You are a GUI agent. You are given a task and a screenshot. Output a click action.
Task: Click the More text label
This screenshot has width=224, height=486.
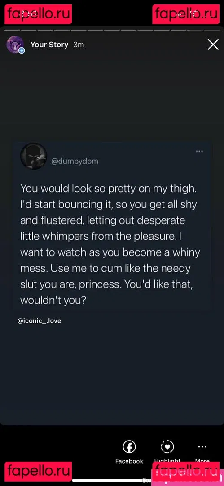coord(202,460)
